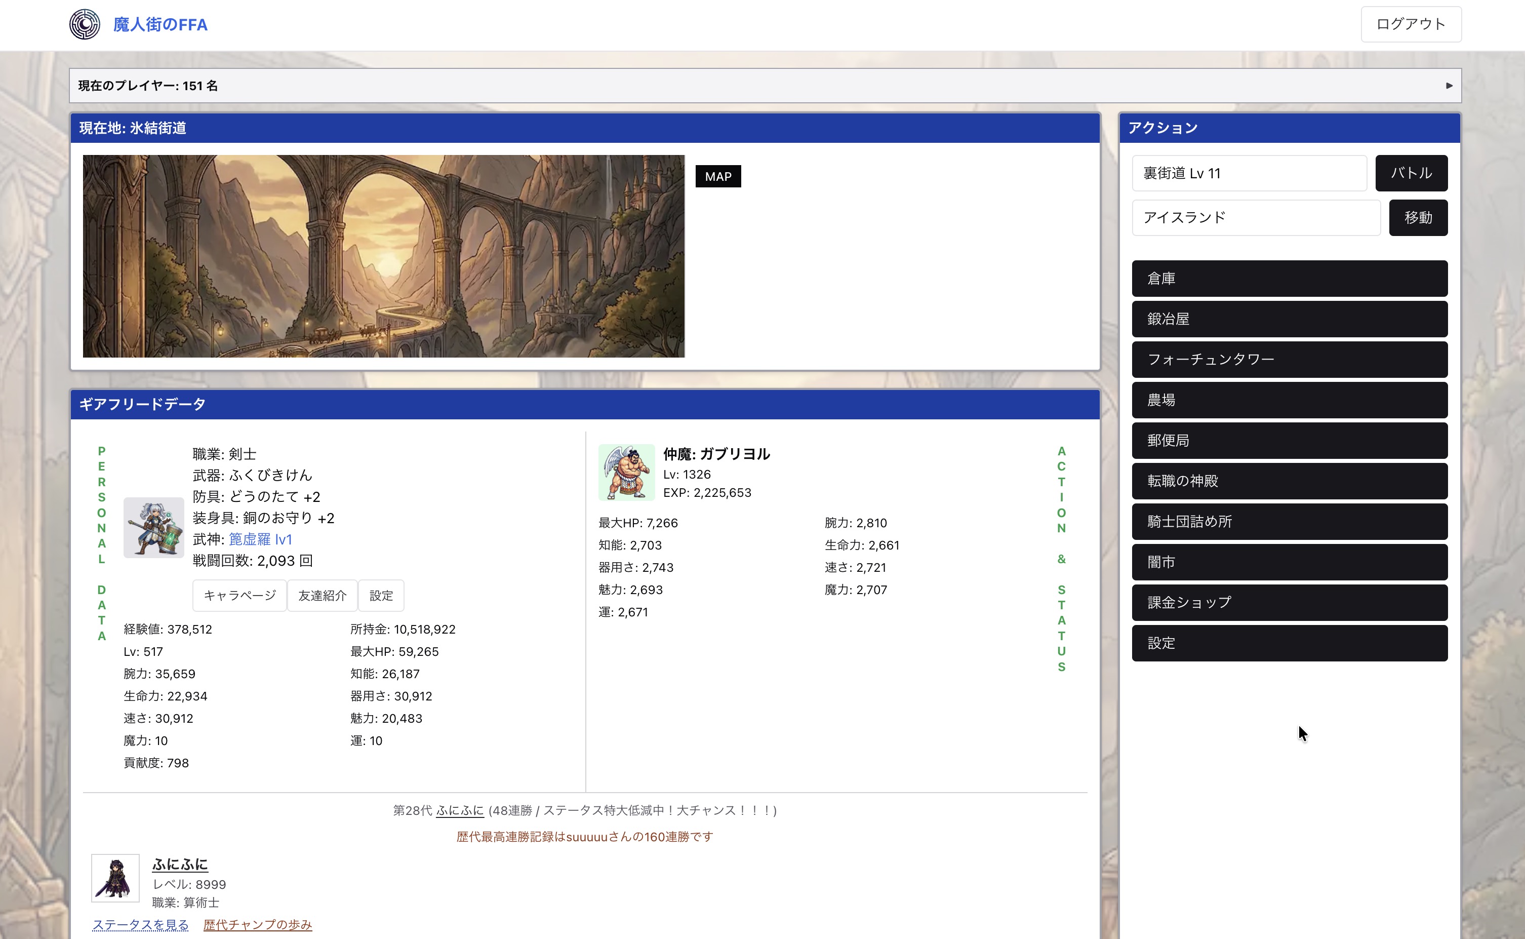Click the ステータスを見る link
Image resolution: width=1525 pixels, height=939 pixels.
140,925
